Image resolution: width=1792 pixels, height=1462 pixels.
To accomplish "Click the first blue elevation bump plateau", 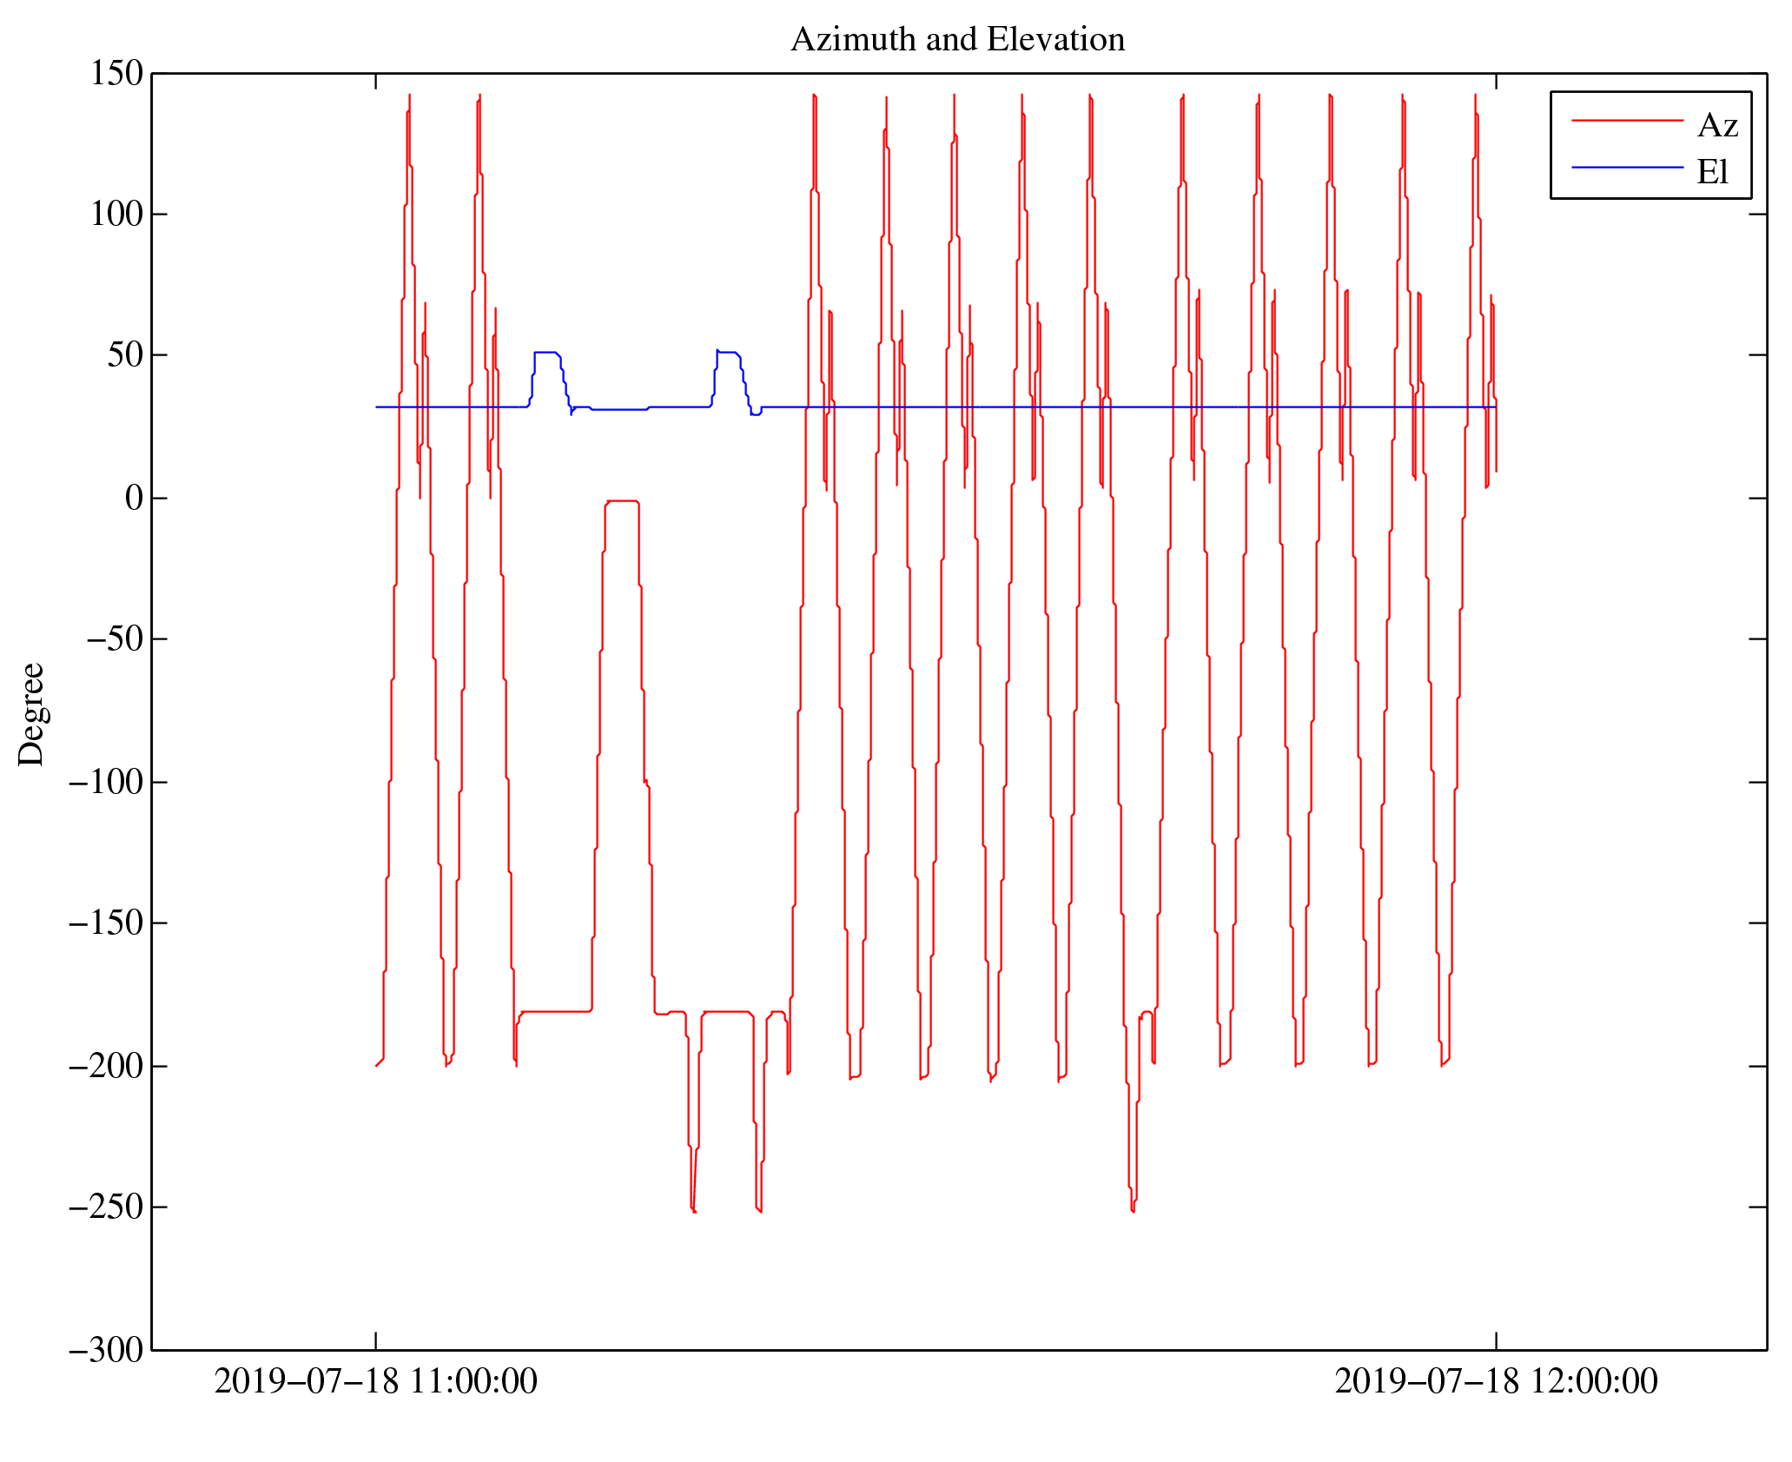I will [546, 352].
